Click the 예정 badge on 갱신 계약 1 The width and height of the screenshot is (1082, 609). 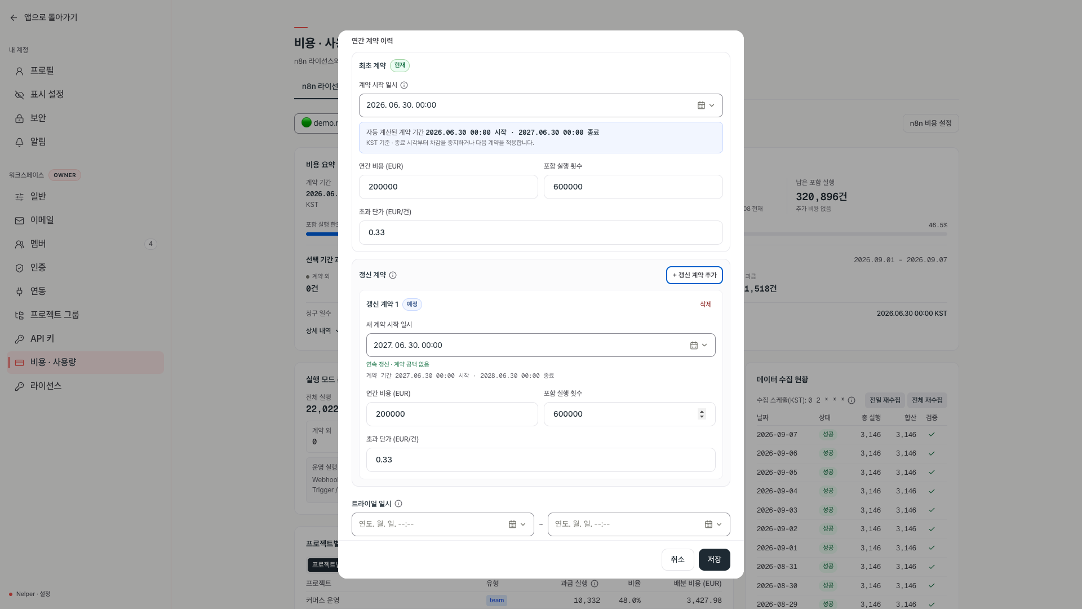click(x=412, y=304)
